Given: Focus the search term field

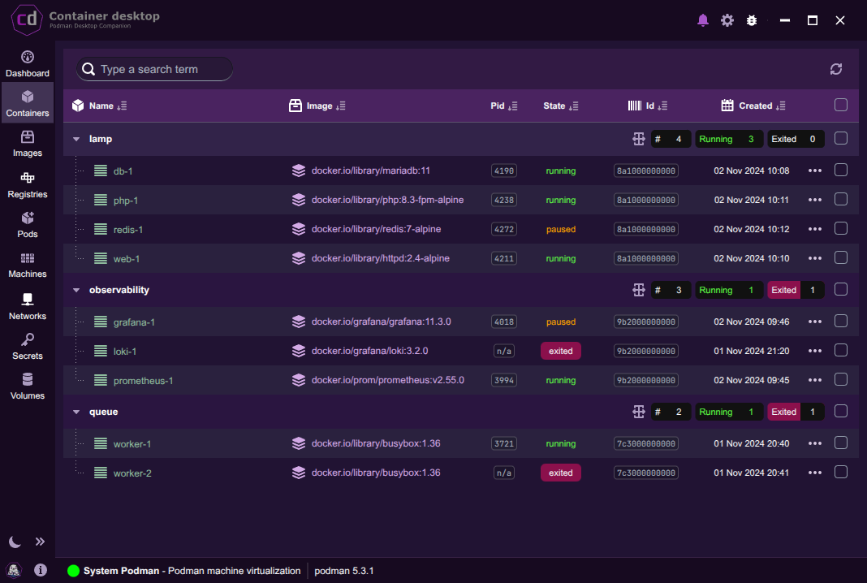Looking at the screenshot, I should [154, 69].
